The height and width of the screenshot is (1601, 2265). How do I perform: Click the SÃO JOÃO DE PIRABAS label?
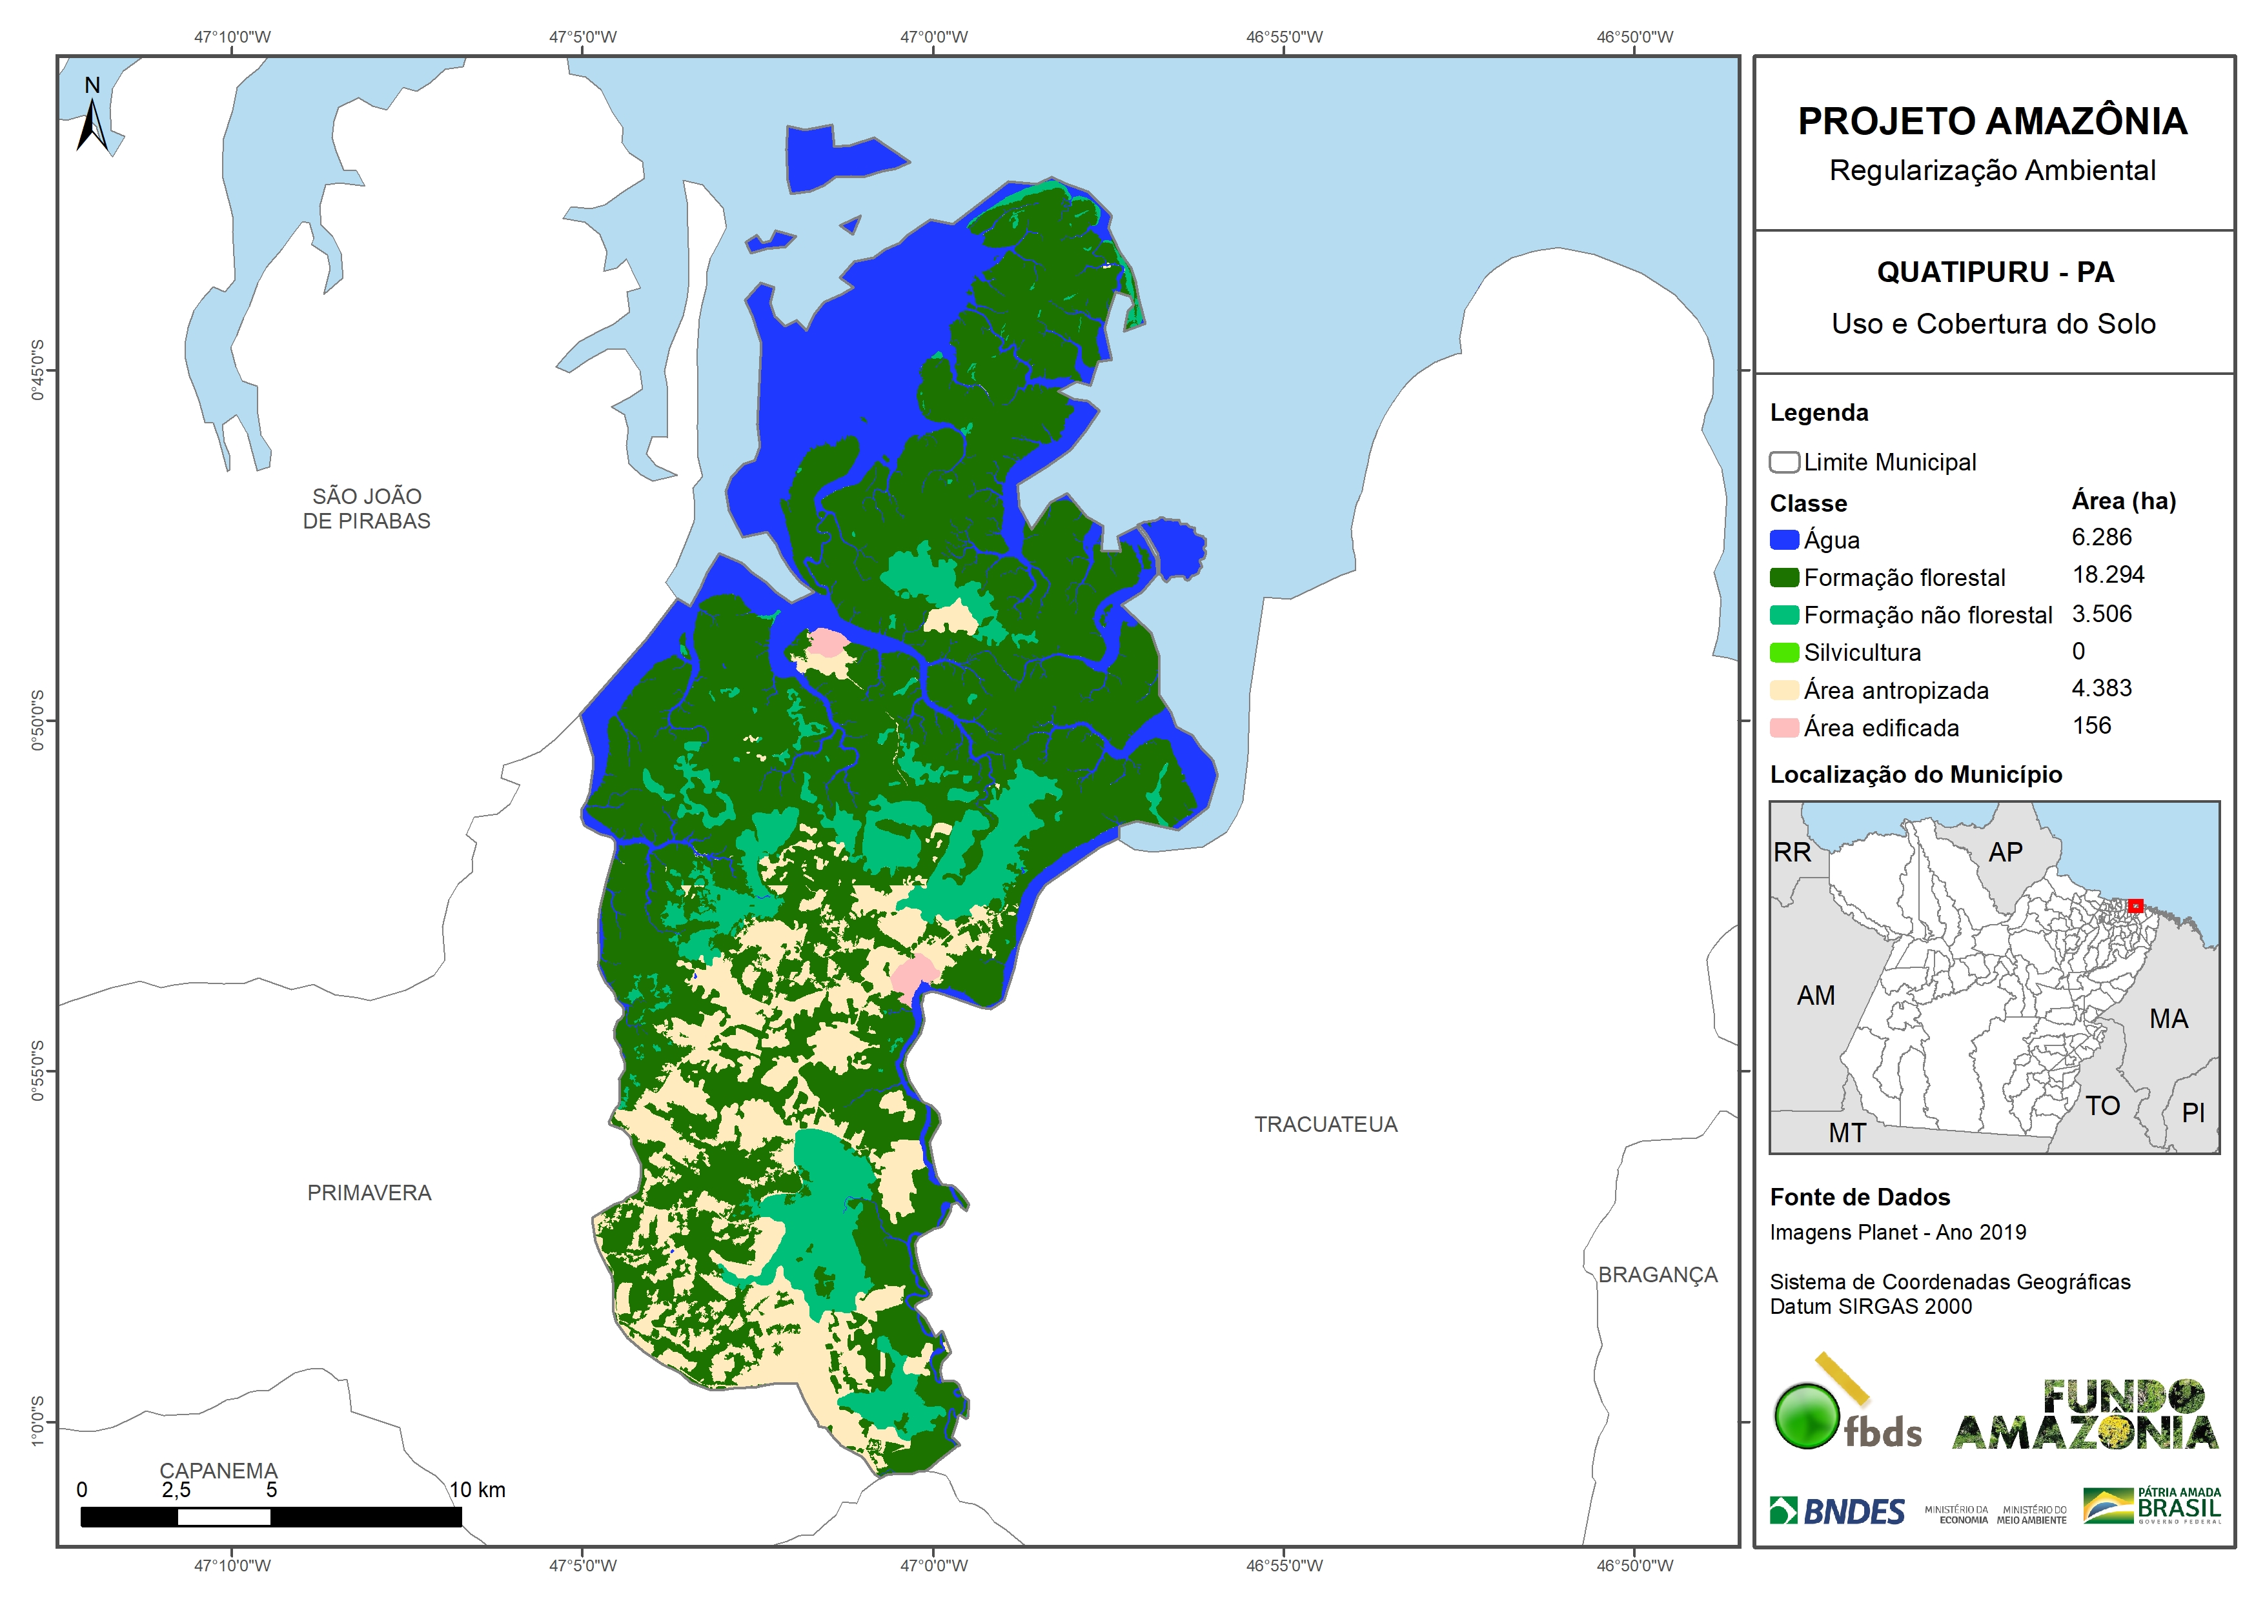tap(366, 508)
